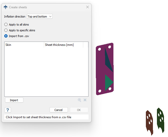
Task: Select Apply to all skins option
Action: (x=6, y=25)
